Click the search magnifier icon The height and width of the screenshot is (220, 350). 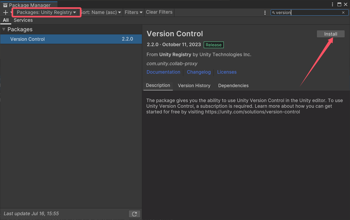pos(273,12)
